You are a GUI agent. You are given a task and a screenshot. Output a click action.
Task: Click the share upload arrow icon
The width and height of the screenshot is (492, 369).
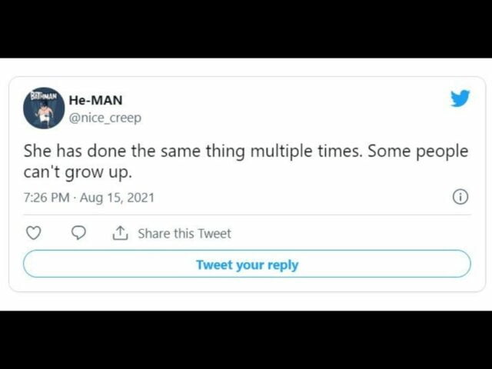(120, 233)
